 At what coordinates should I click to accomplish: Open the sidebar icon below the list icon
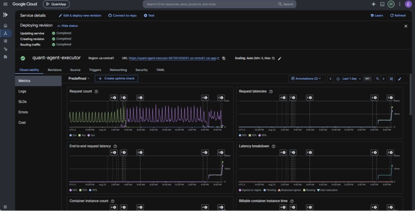pyautogui.click(x=5, y=49)
